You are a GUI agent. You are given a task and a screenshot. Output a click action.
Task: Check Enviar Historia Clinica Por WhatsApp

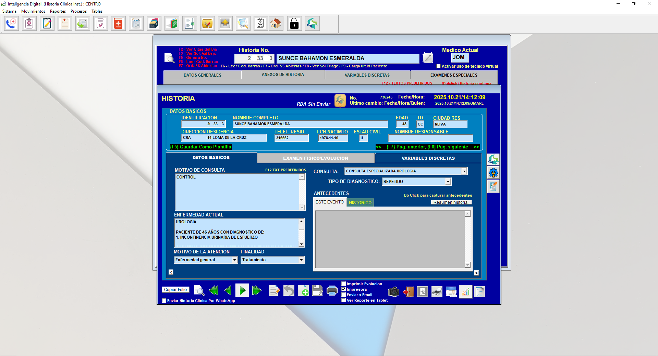point(164,301)
